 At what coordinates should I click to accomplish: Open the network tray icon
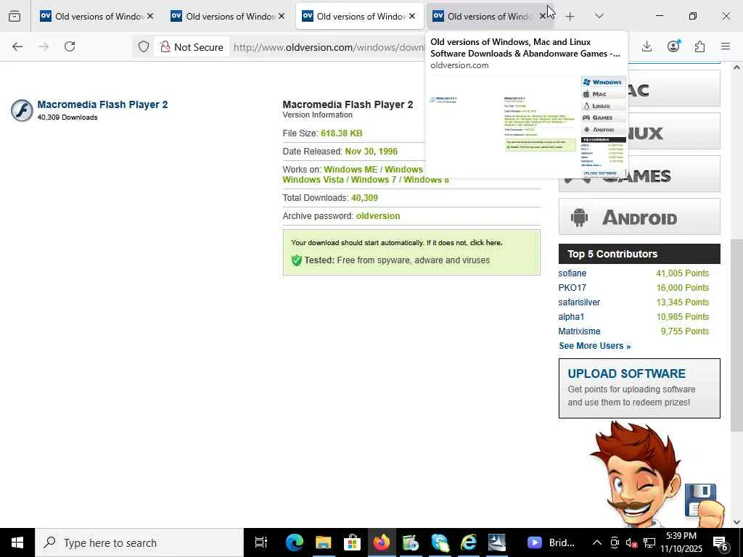pos(649,542)
